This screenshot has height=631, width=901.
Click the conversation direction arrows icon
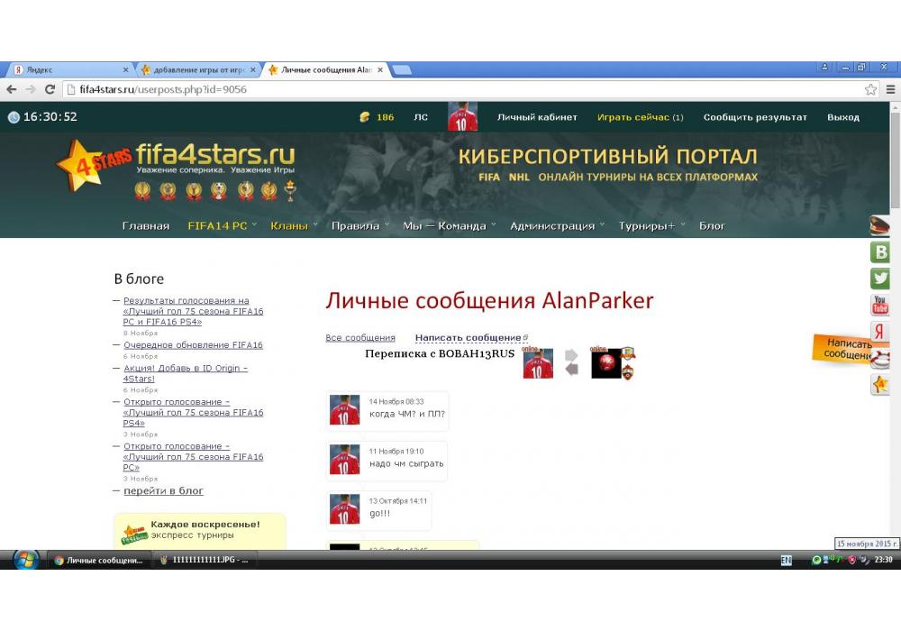pos(571,362)
